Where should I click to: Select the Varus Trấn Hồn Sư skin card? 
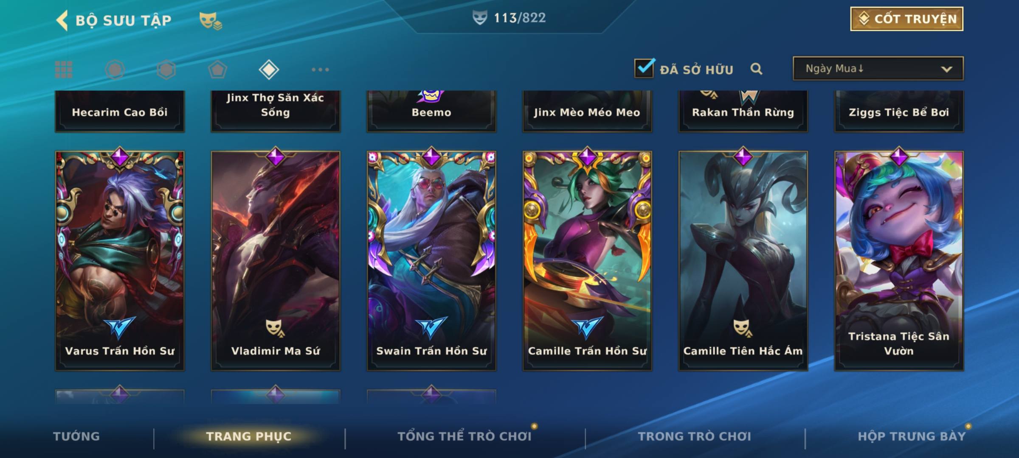pos(120,261)
